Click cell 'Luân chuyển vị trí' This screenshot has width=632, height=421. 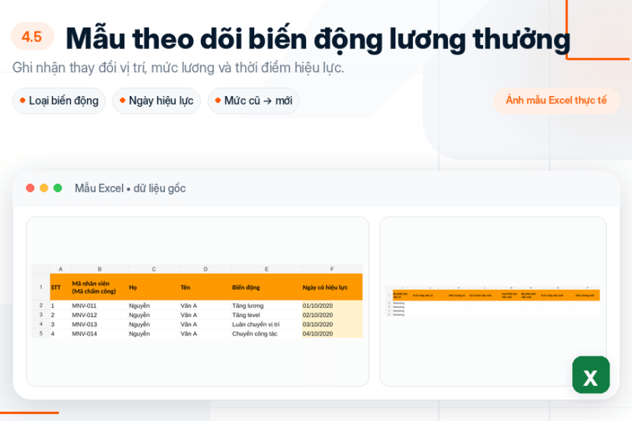(266, 324)
